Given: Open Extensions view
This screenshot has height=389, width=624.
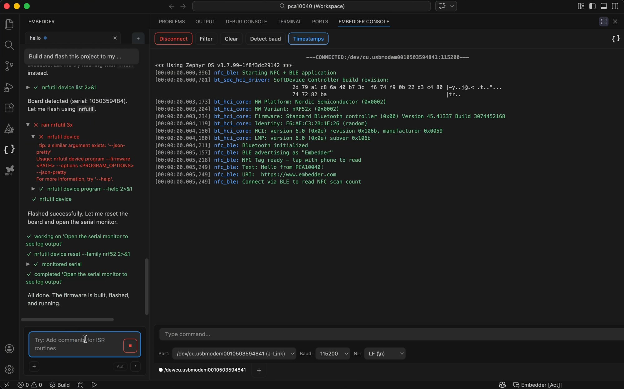Looking at the screenshot, I should 9,108.
